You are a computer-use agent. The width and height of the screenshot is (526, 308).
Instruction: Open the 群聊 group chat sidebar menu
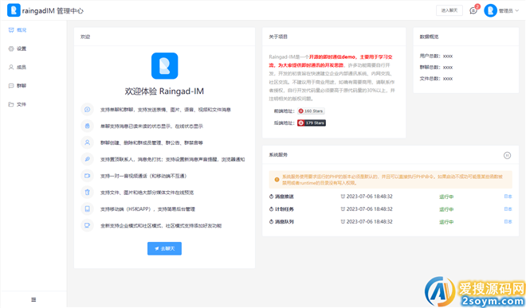pyautogui.click(x=18, y=86)
